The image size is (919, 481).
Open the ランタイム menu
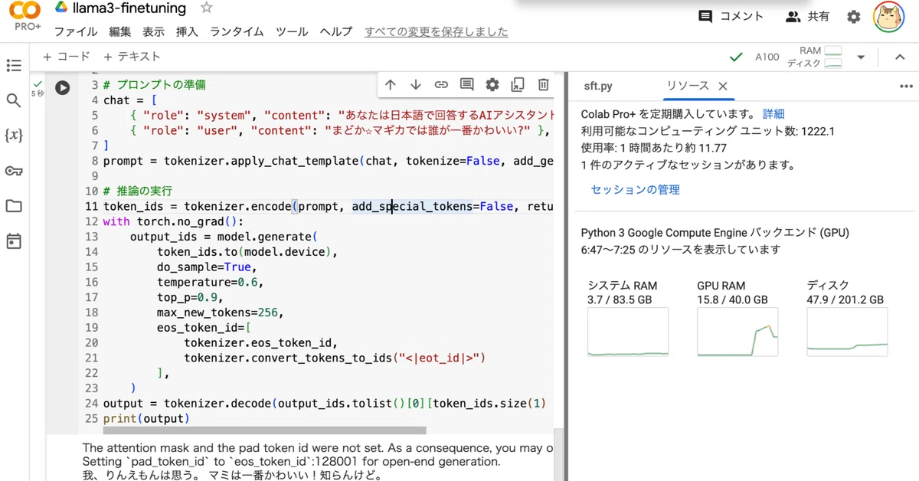pyautogui.click(x=237, y=31)
